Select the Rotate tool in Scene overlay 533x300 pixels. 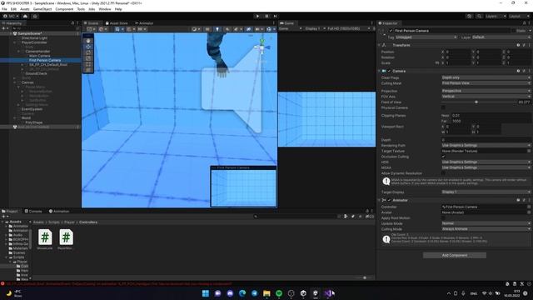[88, 52]
